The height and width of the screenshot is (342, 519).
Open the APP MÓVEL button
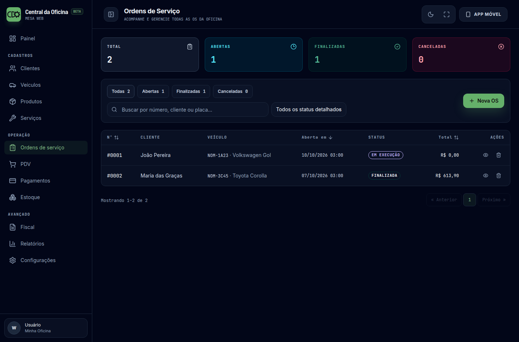pos(483,14)
